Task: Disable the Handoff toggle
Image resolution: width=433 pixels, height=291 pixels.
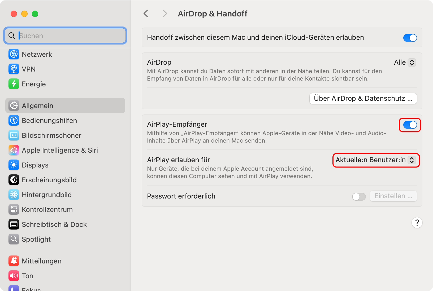Action: pos(410,38)
